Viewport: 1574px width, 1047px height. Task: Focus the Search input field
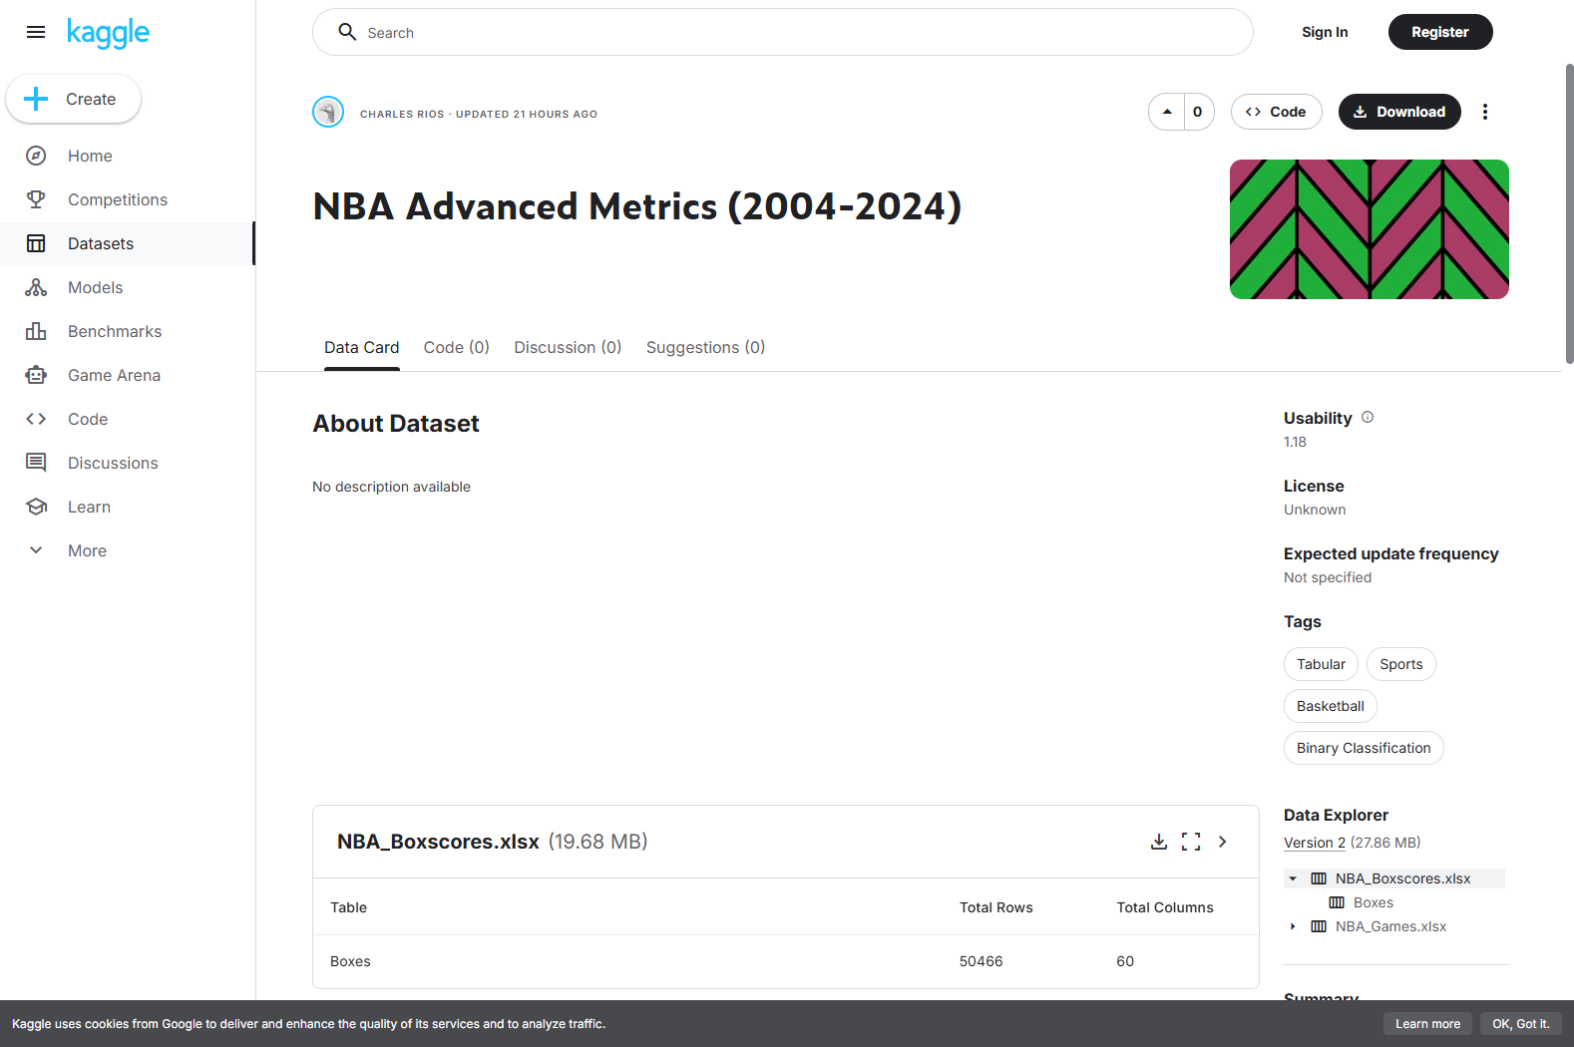(x=783, y=32)
